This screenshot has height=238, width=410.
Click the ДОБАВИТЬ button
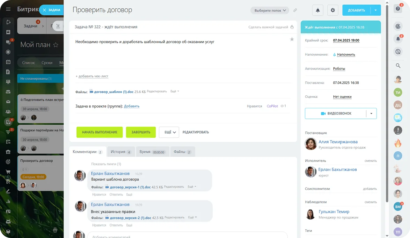tap(356, 10)
